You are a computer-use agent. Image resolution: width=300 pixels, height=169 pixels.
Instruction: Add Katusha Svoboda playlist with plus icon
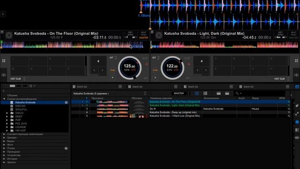pyautogui.click(x=66, y=102)
